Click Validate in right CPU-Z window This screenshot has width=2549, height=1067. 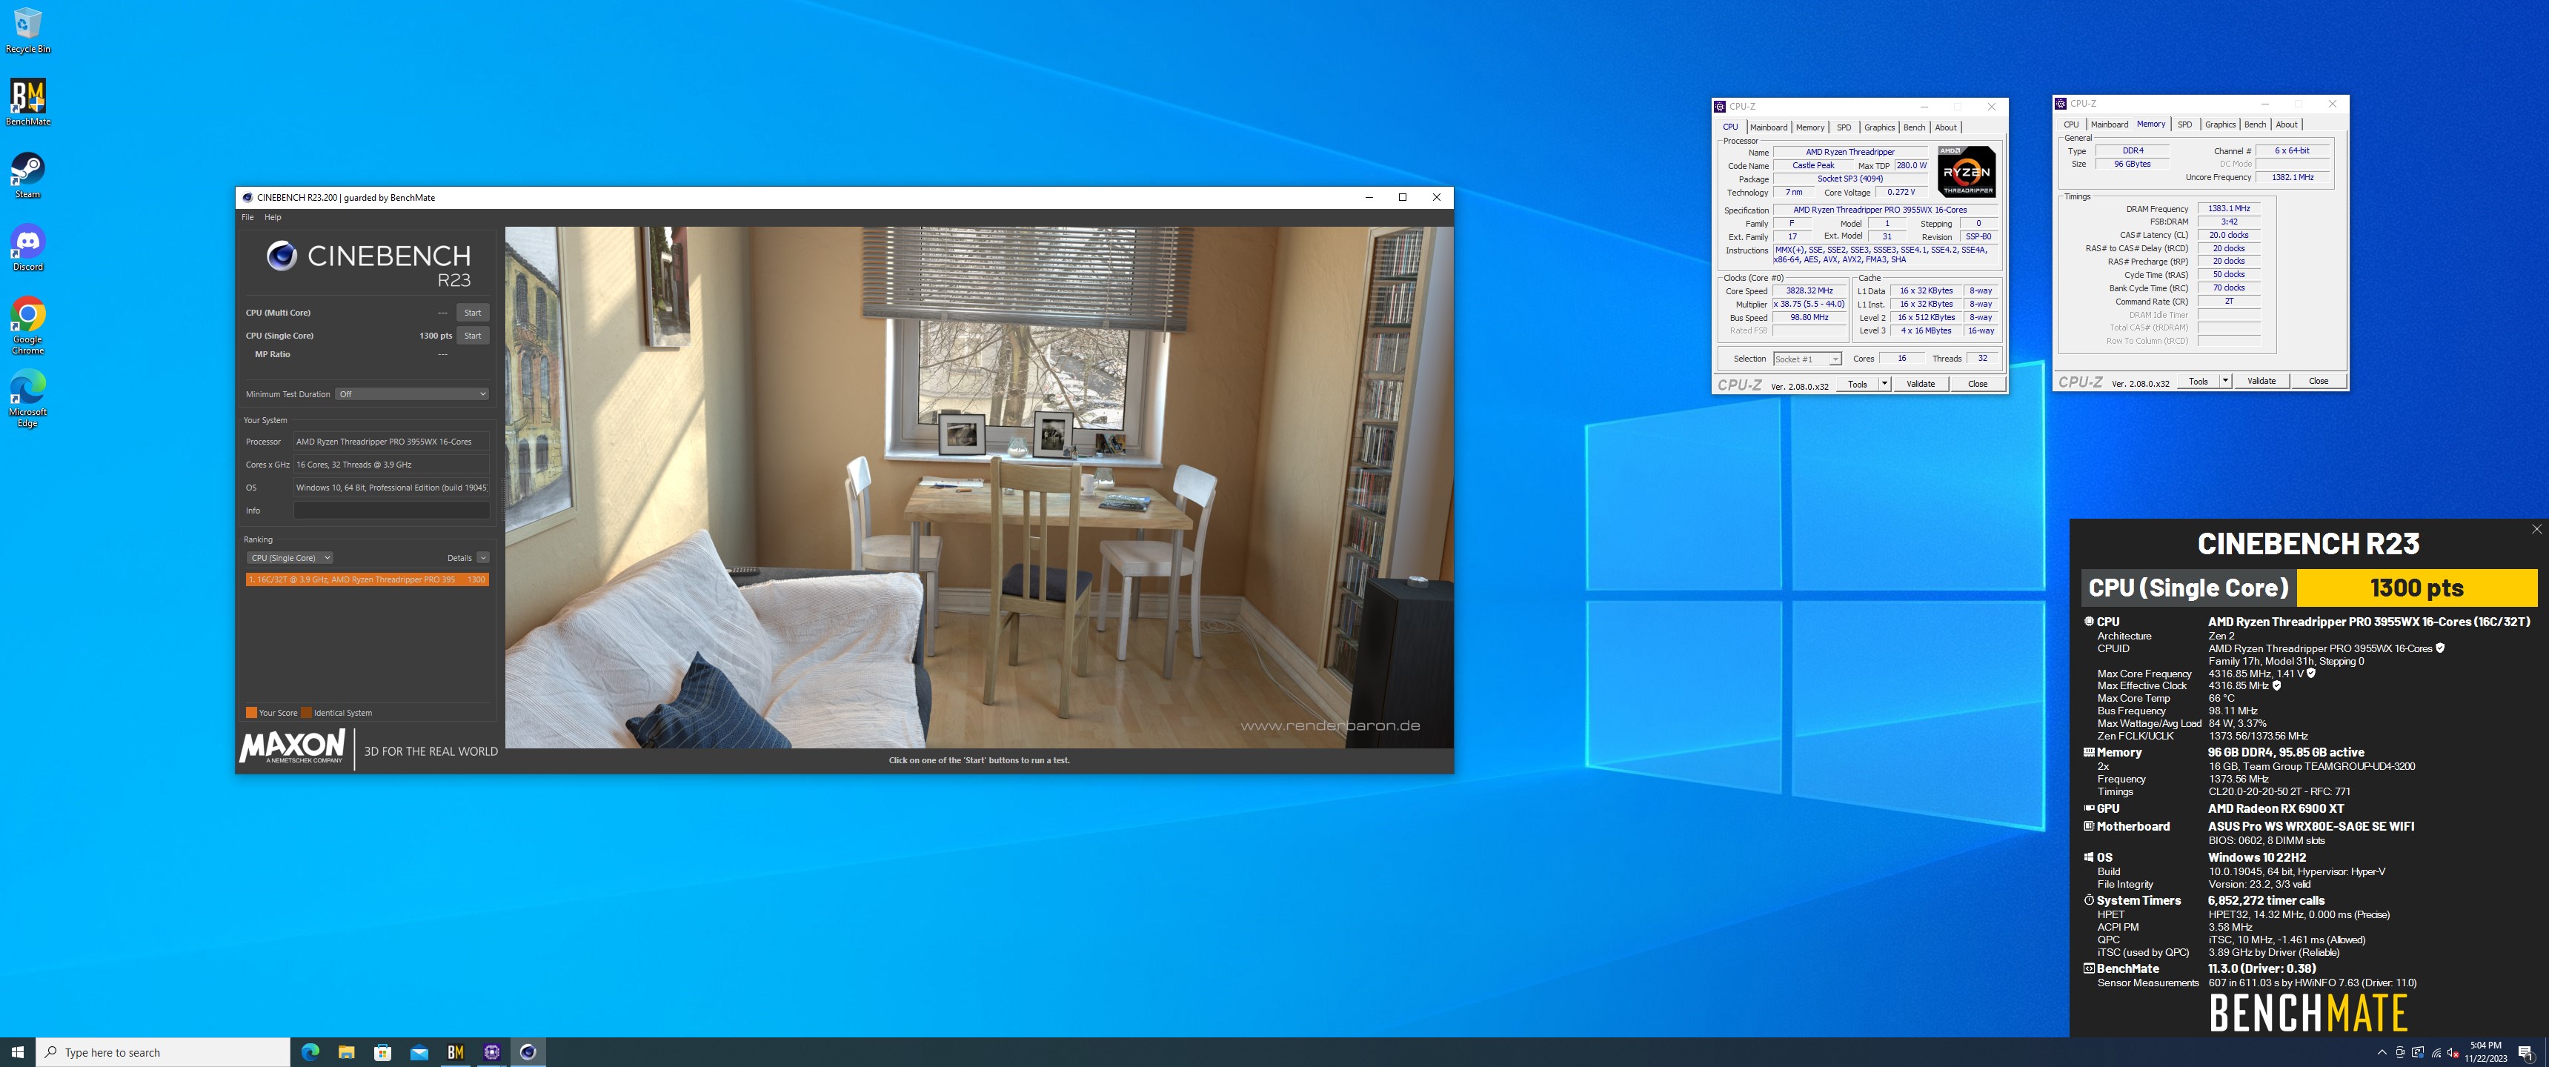click(x=2261, y=381)
